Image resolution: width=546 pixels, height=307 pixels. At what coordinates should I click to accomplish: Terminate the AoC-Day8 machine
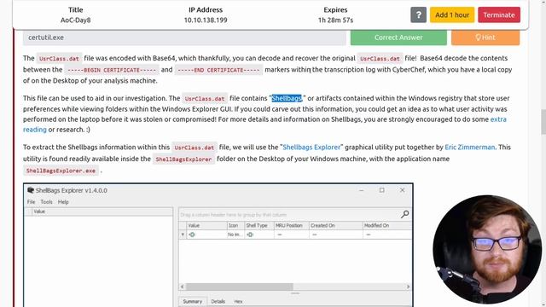coord(499,15)
